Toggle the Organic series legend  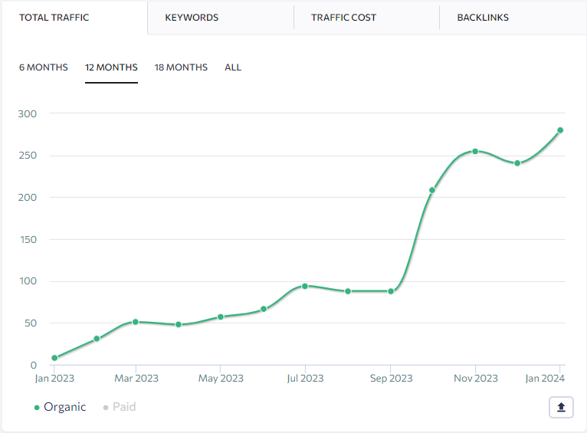pyautogui.click(x=64, y=407)
